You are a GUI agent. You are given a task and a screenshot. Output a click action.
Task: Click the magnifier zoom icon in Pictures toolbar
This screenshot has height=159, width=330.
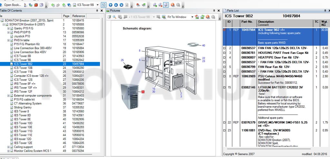click(x=114, y=17)
